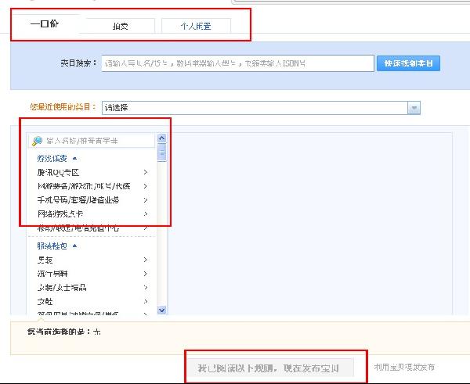Click the 快速找到类目 search button
Viewport: 470px width, 384px height.
408,63
